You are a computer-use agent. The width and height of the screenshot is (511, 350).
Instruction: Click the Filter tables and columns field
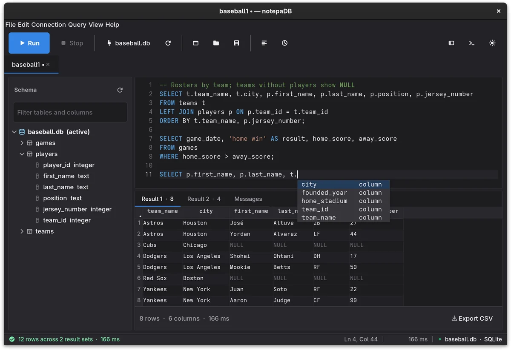(x=70, y=112)
